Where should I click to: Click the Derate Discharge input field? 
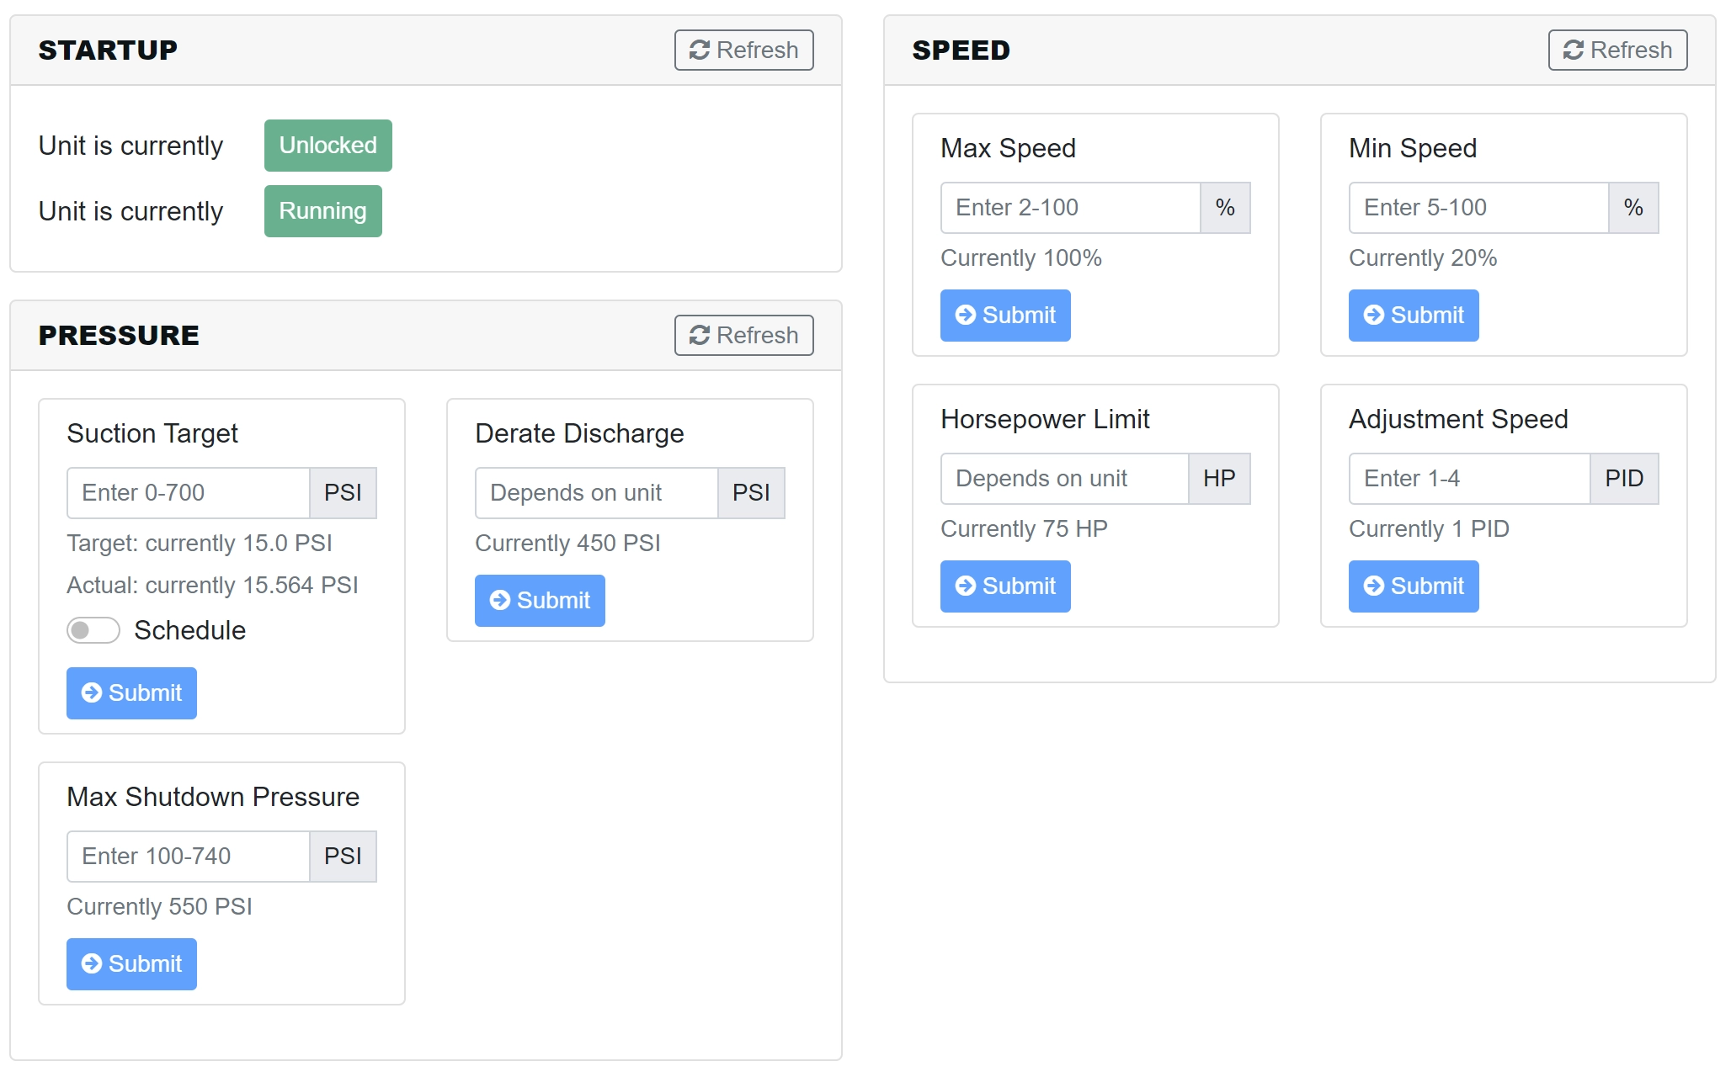(595, 493)
